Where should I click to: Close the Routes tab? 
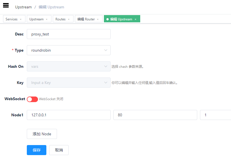point(69,19)
